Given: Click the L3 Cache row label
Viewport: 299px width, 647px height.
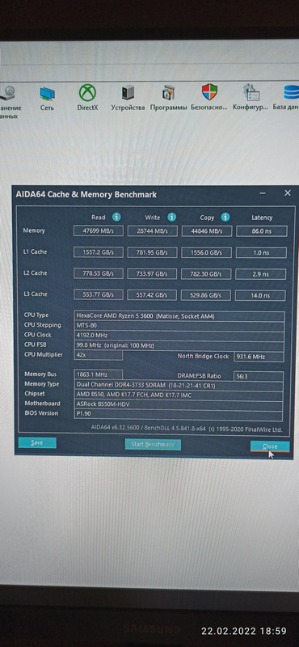Looking at the screenshot, I should (x=35, y=294).
